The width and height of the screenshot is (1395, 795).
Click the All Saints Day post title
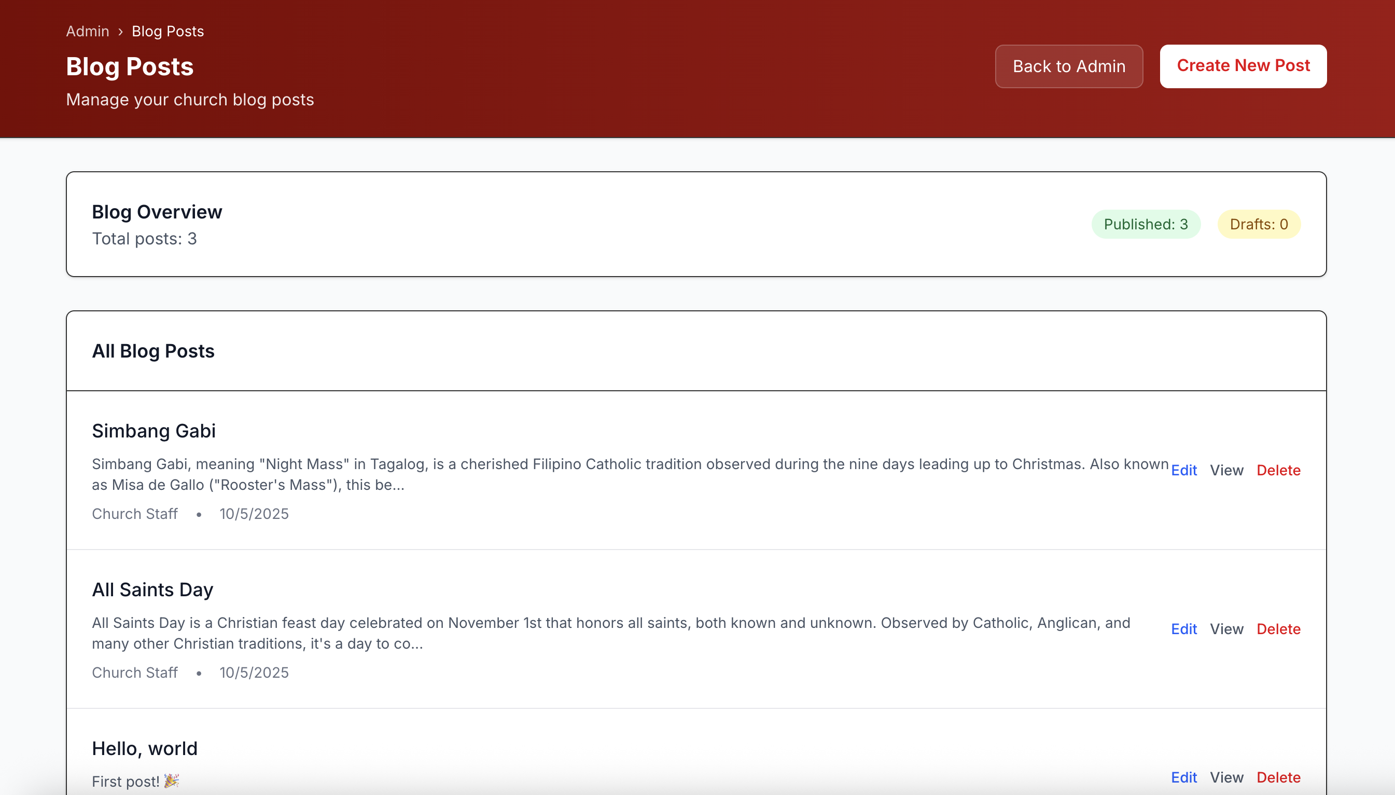pyautogui.click(x=152, y=590)
